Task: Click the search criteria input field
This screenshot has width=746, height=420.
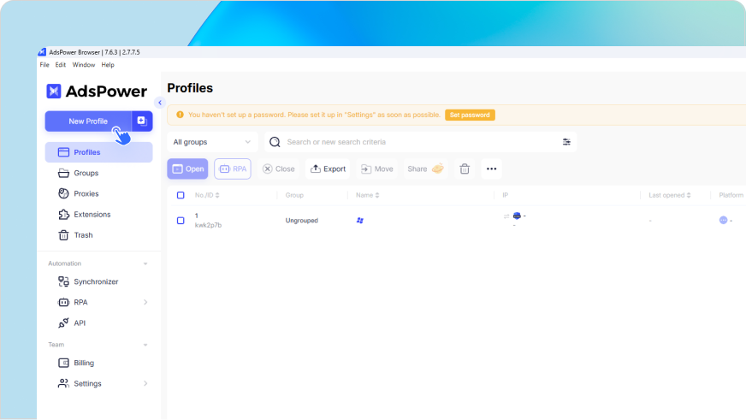Action: [x=421, y=142]
